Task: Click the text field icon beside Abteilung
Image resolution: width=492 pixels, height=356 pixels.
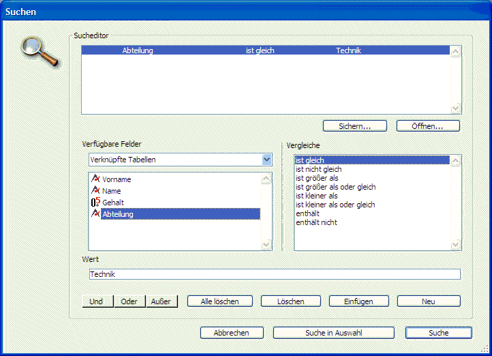Action: coord(95,213)
